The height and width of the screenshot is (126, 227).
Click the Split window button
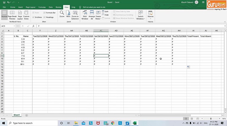[x=105, y=11]
